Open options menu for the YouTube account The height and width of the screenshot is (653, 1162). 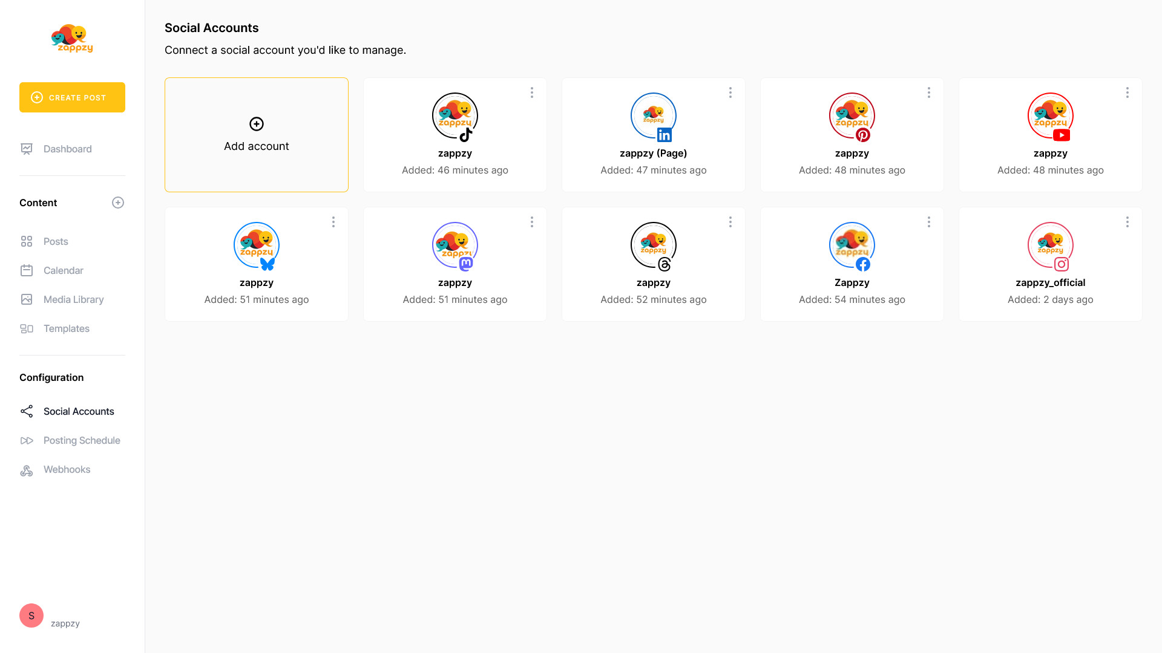tap(1128, 93)
